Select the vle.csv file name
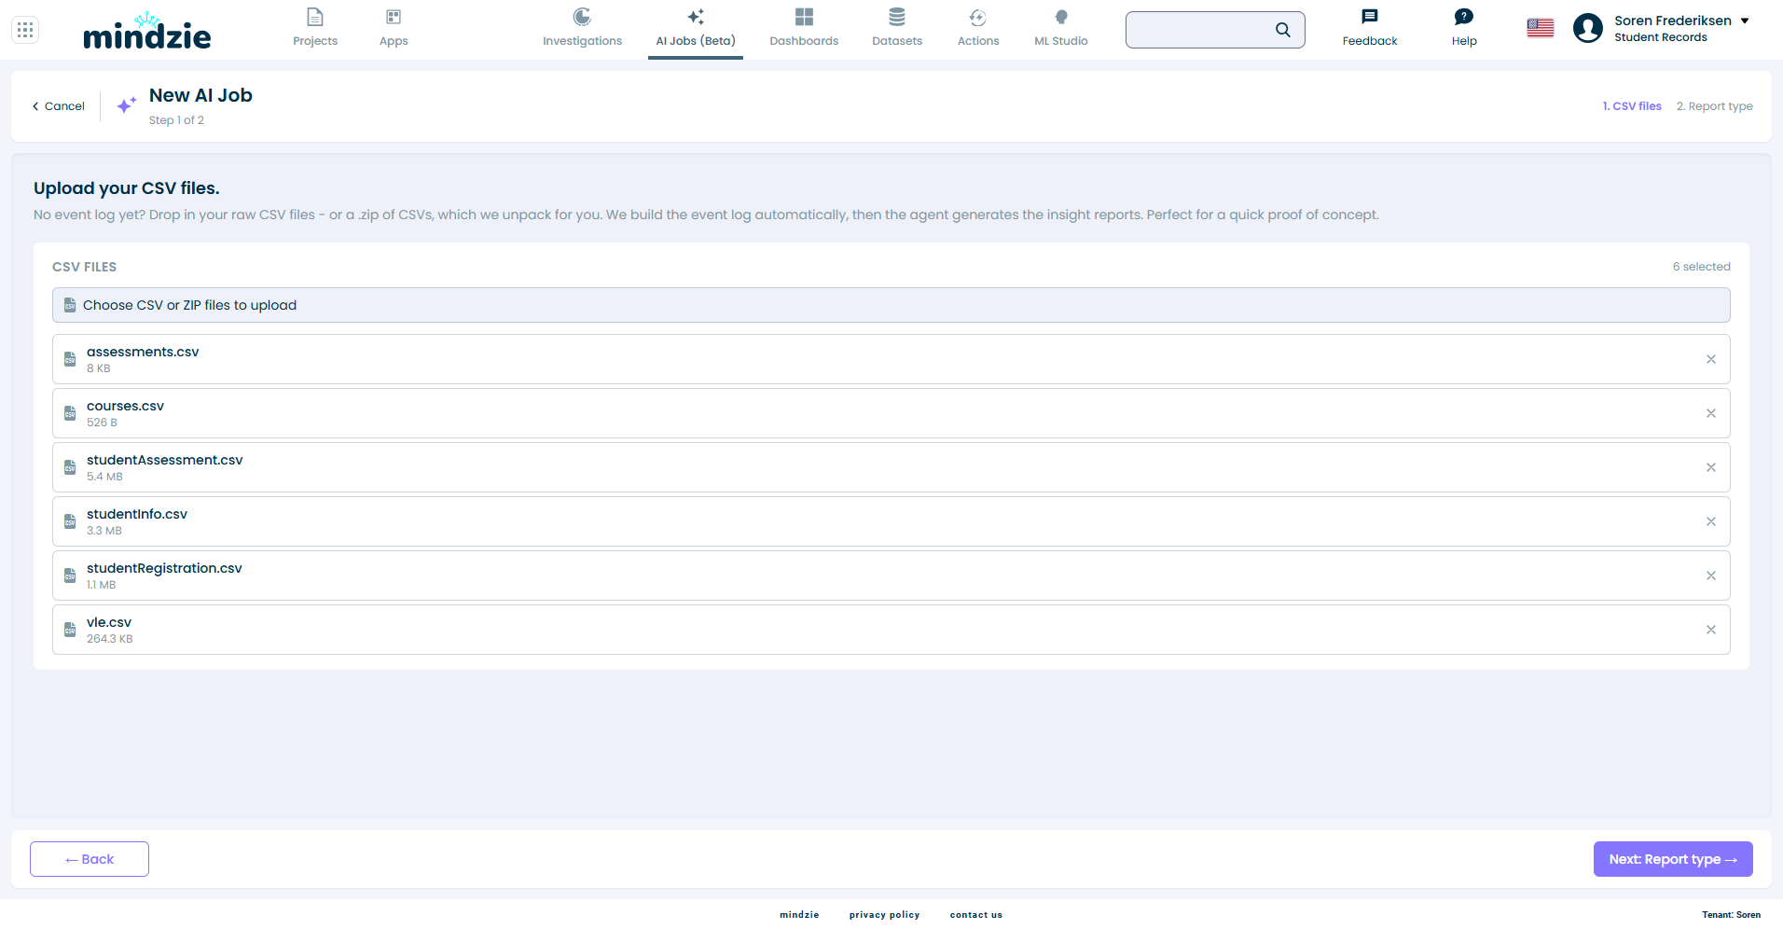Screen dimensions: 1783x929 pos(109,622)
